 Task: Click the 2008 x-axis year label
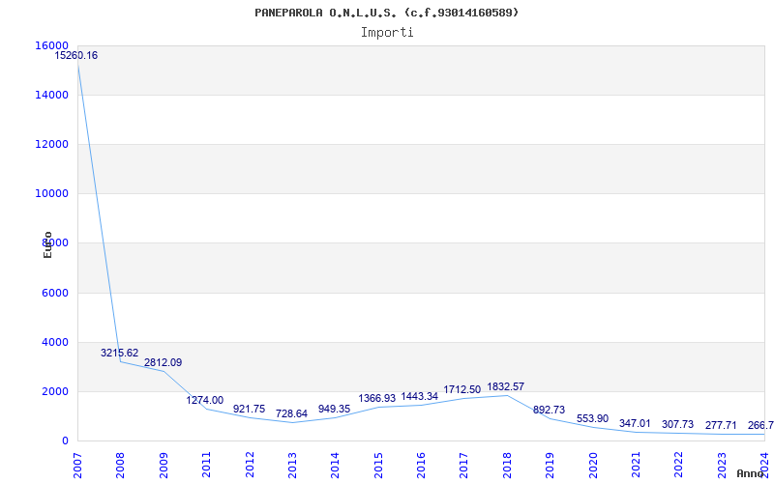pyautogui.click(x=120, y=465)
